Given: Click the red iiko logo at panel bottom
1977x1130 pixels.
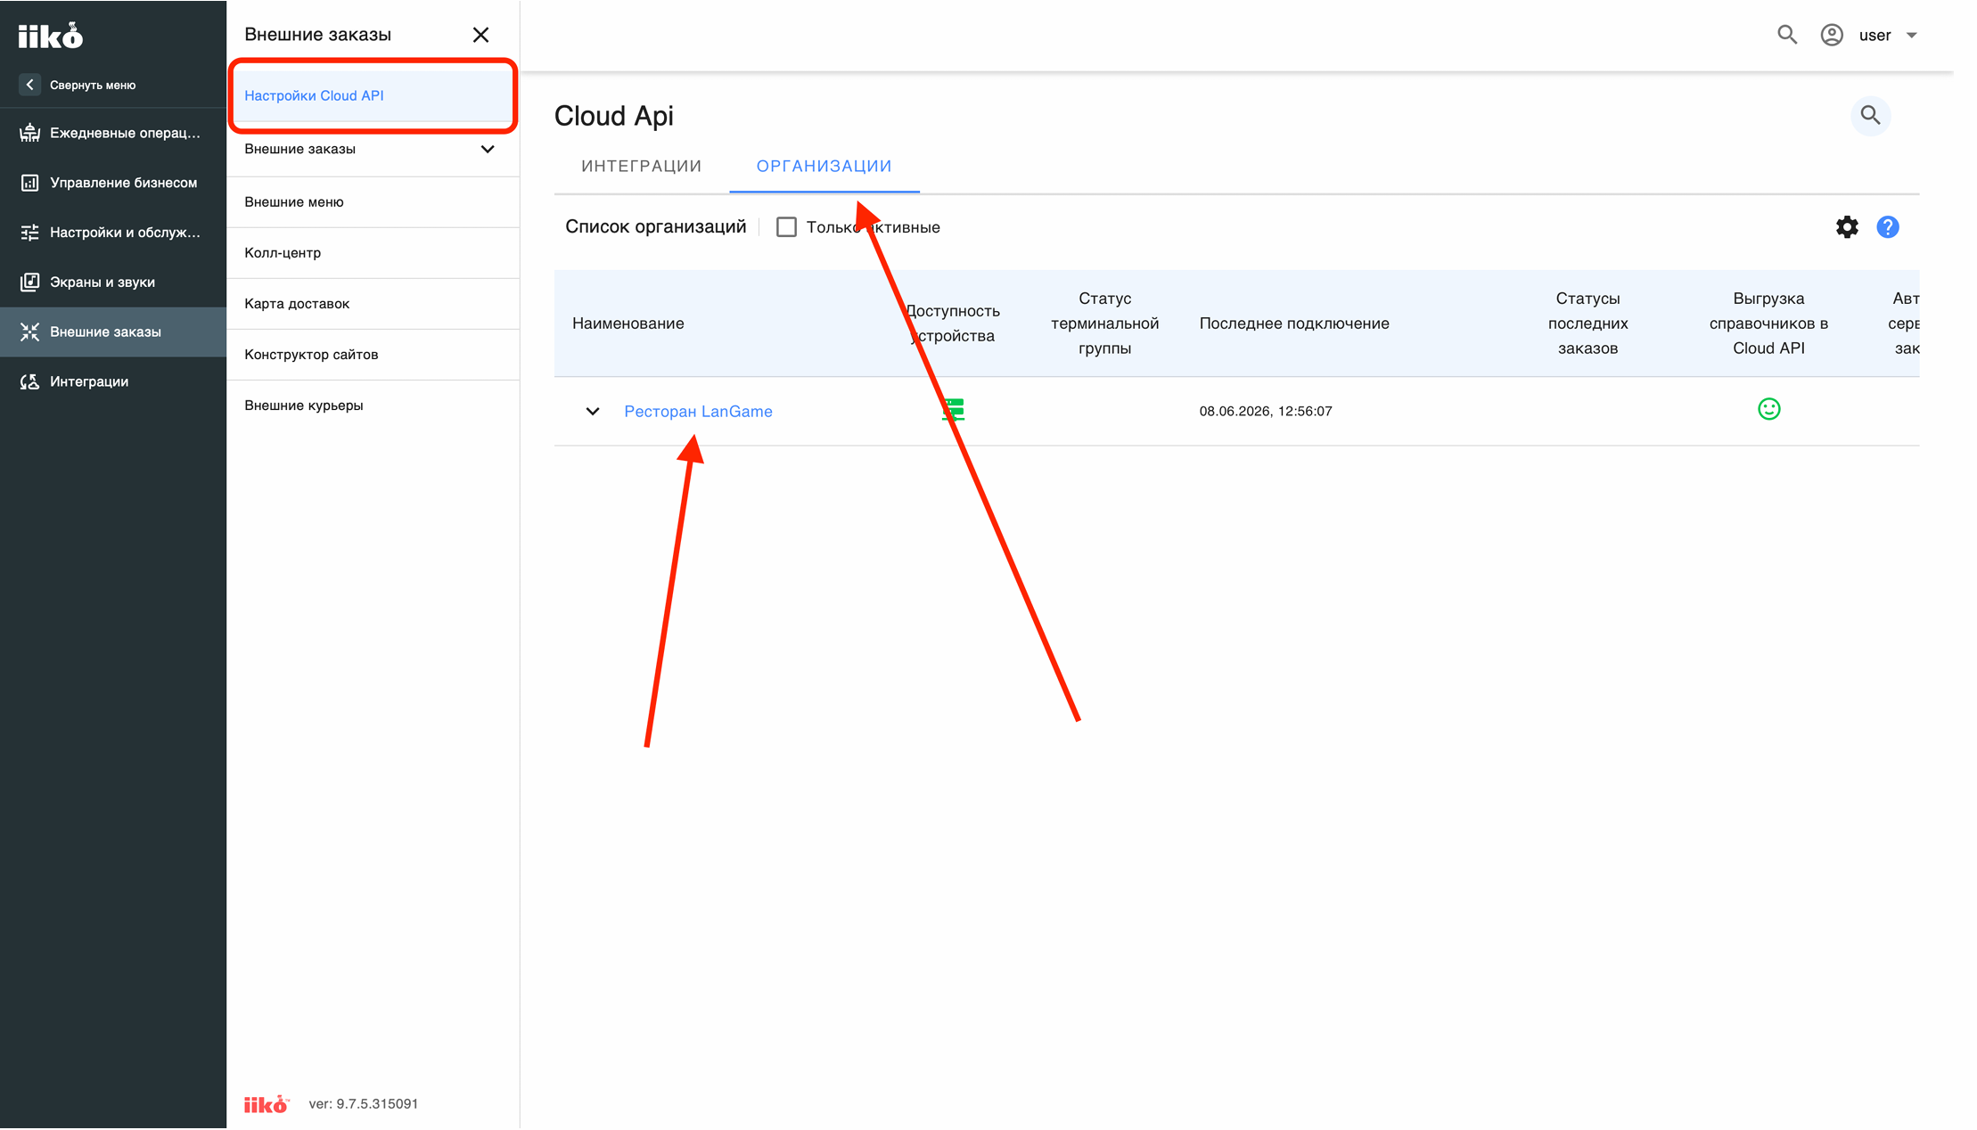Looking at the screenshot, I should pos(267,1104).
